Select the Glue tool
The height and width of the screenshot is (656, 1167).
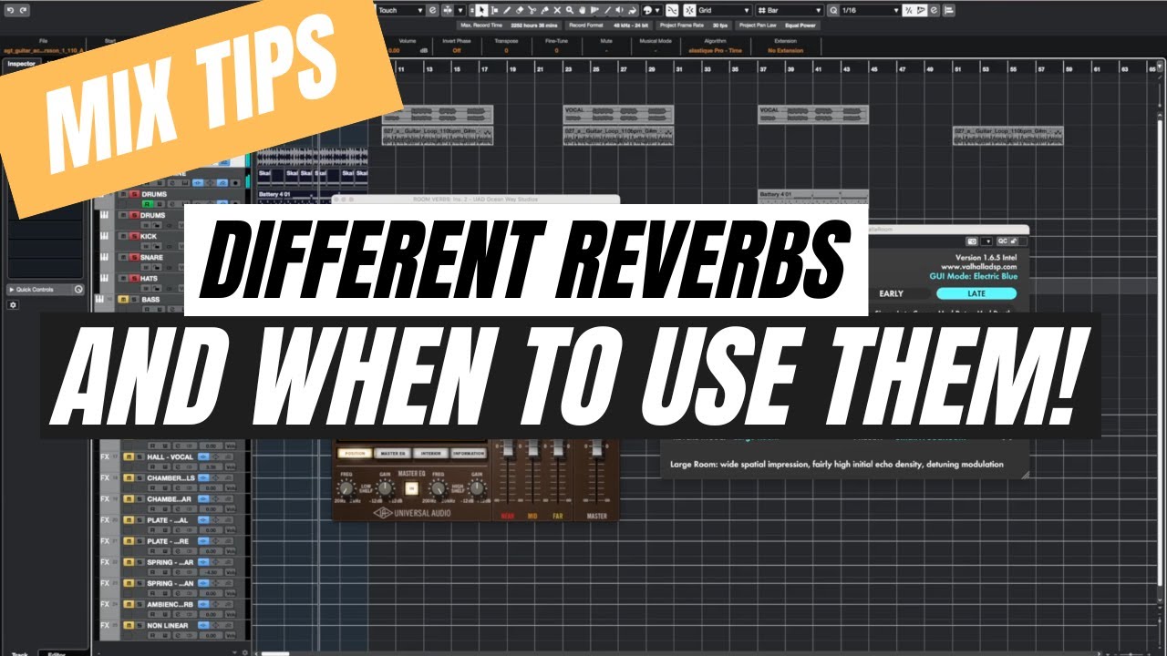[x=544, y=10]
